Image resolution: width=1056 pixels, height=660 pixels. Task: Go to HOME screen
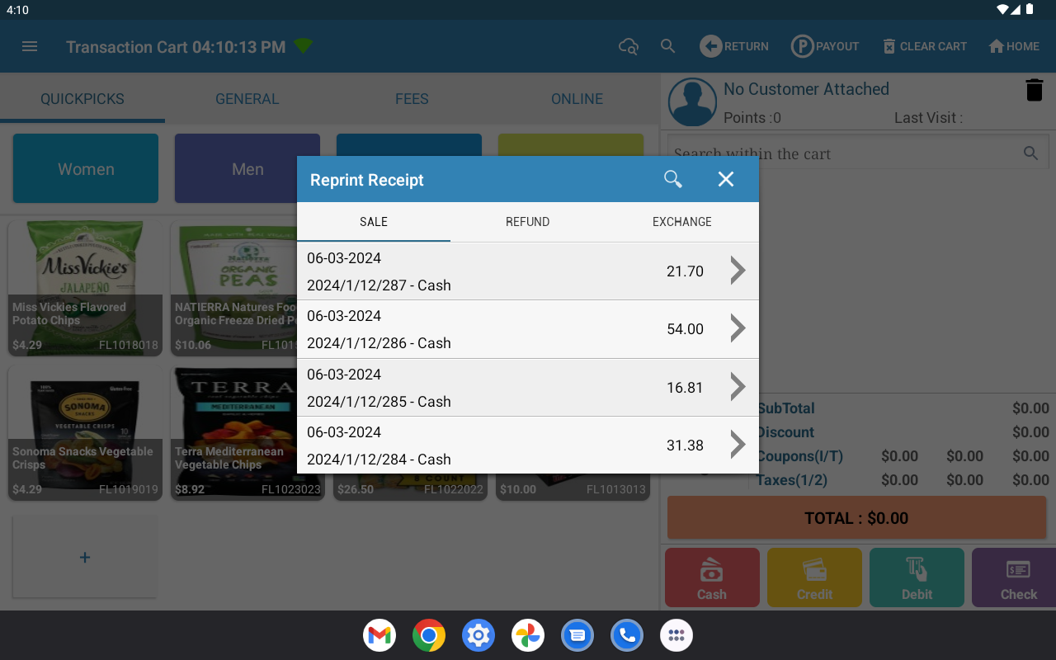(1014, 46)
